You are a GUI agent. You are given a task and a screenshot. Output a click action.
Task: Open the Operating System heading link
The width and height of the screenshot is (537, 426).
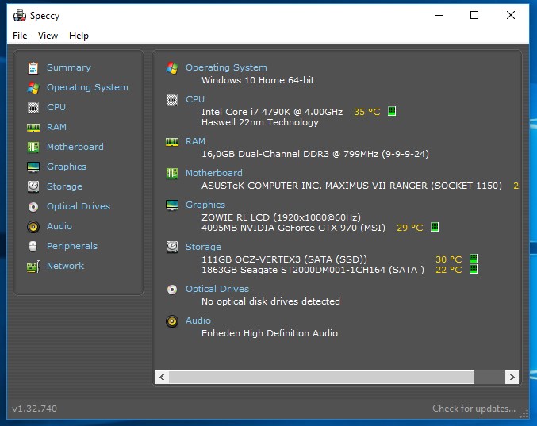point(226,67)
